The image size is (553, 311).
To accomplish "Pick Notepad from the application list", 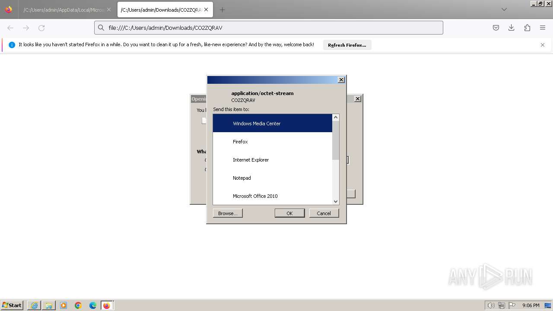I will pos(272,178).
